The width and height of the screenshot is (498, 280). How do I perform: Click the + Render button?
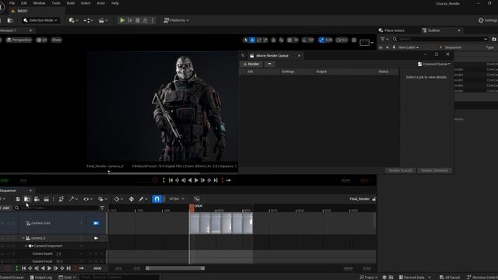(251, 64)
